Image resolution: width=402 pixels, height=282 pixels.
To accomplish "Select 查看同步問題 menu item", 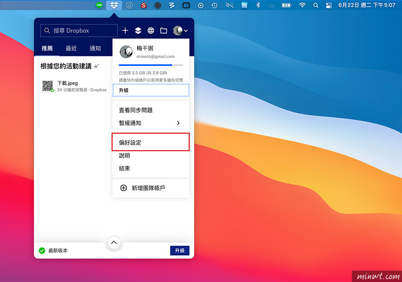I will click(151, 110).
